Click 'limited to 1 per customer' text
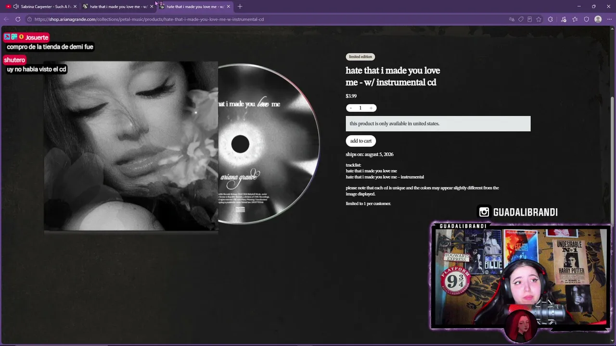This screenshot has height=346, width=616. click(x=368, y=203)
